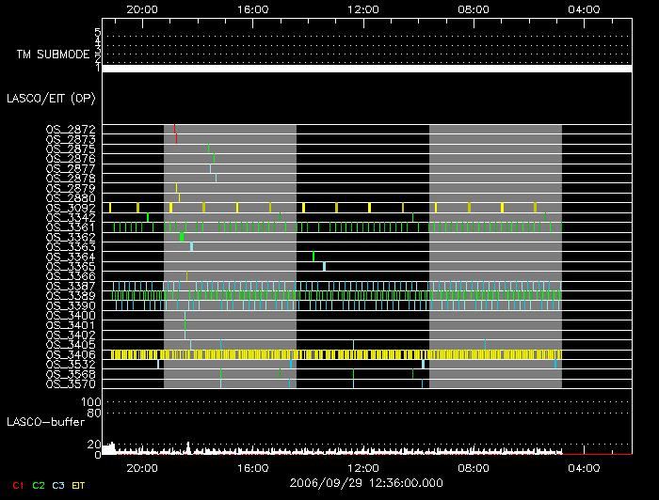
Task: Select the LASCO-buffer plot label
Action: point(44,421)
